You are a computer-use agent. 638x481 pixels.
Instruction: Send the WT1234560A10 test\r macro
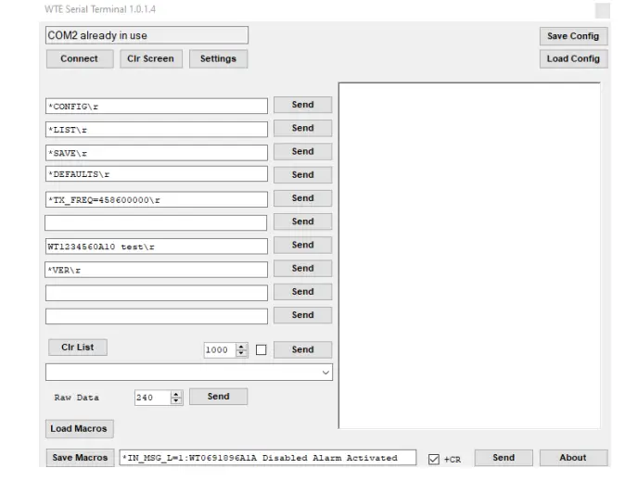point(302,245)
